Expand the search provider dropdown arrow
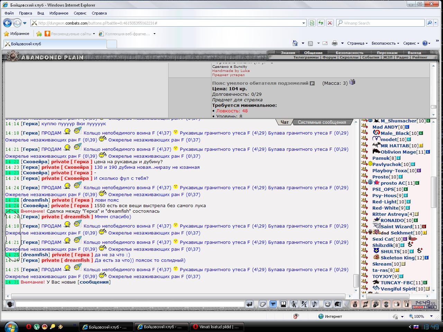The height and width of the screenshot is (332, 443). pos(435,23)
